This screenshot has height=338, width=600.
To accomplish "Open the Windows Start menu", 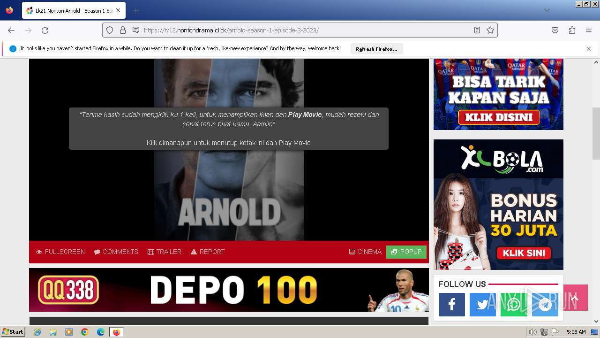I will point(13,331).
